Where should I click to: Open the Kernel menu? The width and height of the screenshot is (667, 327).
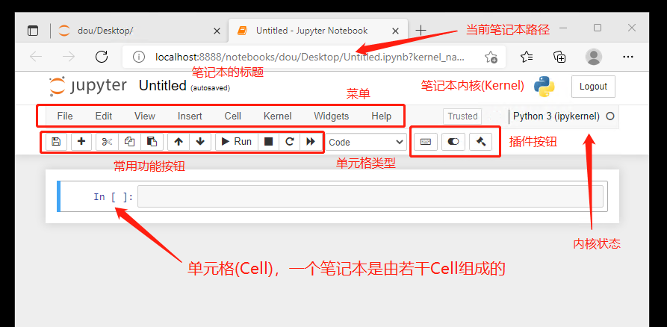pos(277,116)
